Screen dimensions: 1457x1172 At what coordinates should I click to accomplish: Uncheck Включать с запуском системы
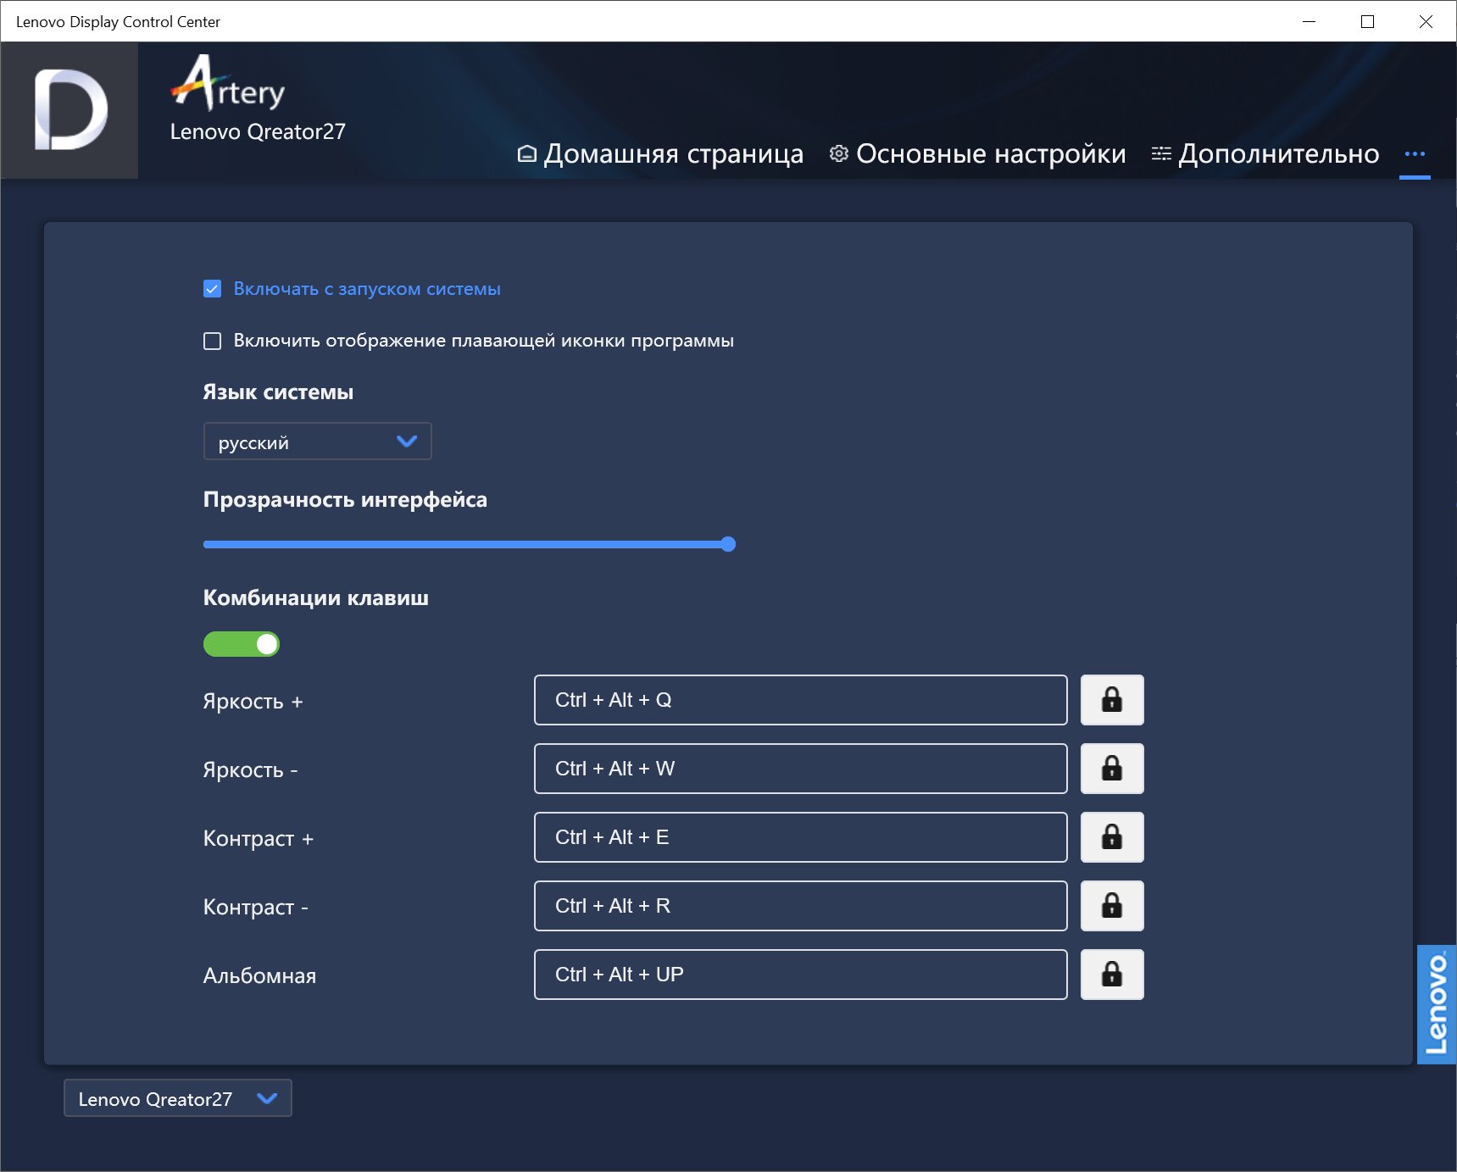pos(213,289)
